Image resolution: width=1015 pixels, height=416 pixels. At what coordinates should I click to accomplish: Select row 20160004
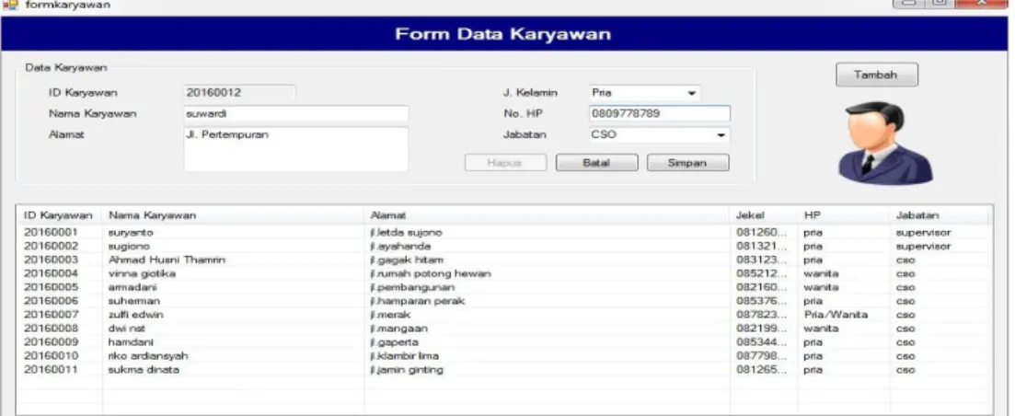503,273
